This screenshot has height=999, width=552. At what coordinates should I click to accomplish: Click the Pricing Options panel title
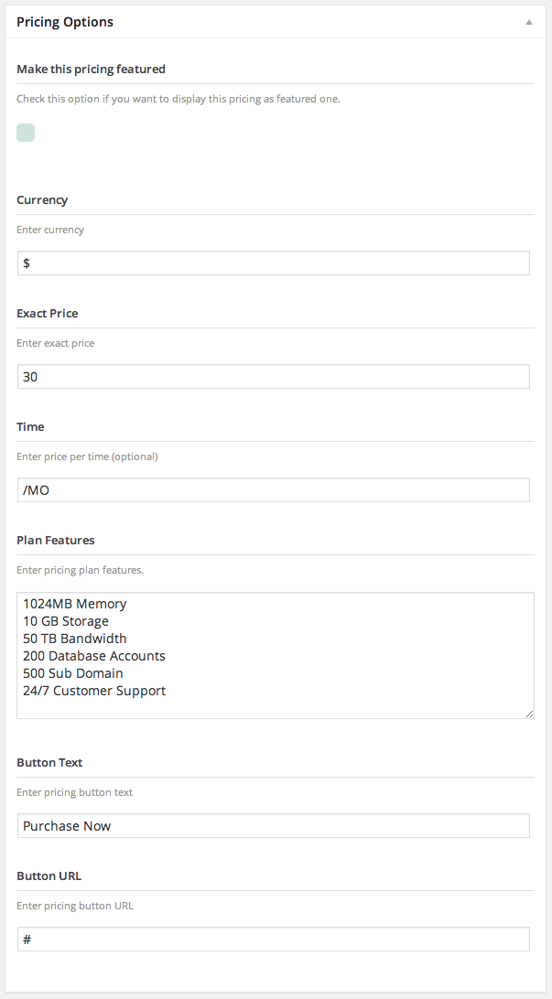tap(65, 22)
